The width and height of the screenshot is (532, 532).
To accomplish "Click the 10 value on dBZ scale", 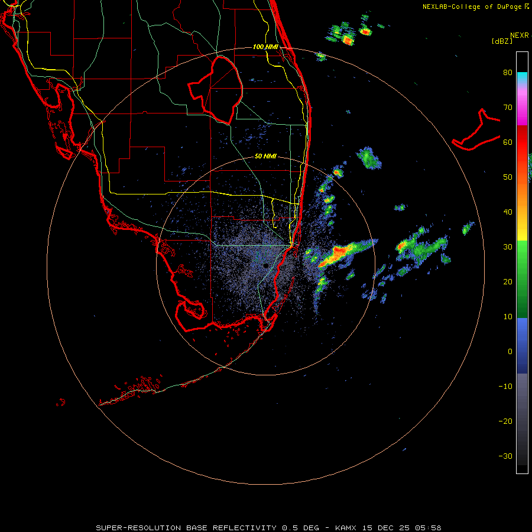I will 508,317.
